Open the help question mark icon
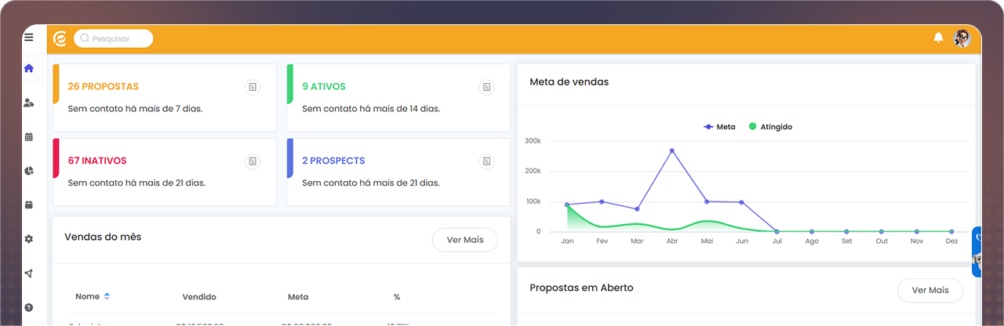 pyautogui.click(x=29, y=307)
